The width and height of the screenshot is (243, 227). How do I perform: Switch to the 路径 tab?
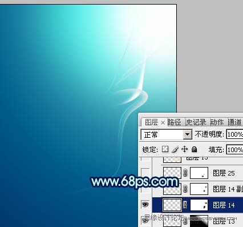pyautogui.click(x=174, y=122)
